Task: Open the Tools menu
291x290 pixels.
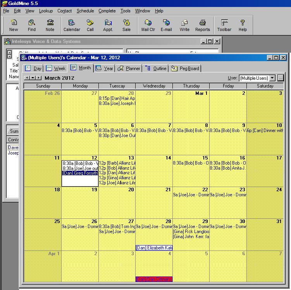Action: click(125, 11)
